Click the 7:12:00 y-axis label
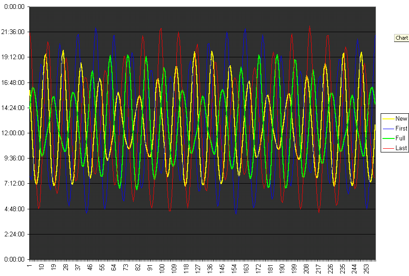 point(14,184)
